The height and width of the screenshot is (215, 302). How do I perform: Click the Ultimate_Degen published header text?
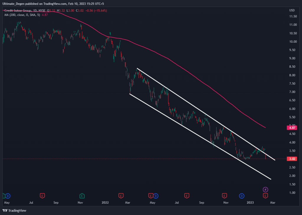(53, 4)
